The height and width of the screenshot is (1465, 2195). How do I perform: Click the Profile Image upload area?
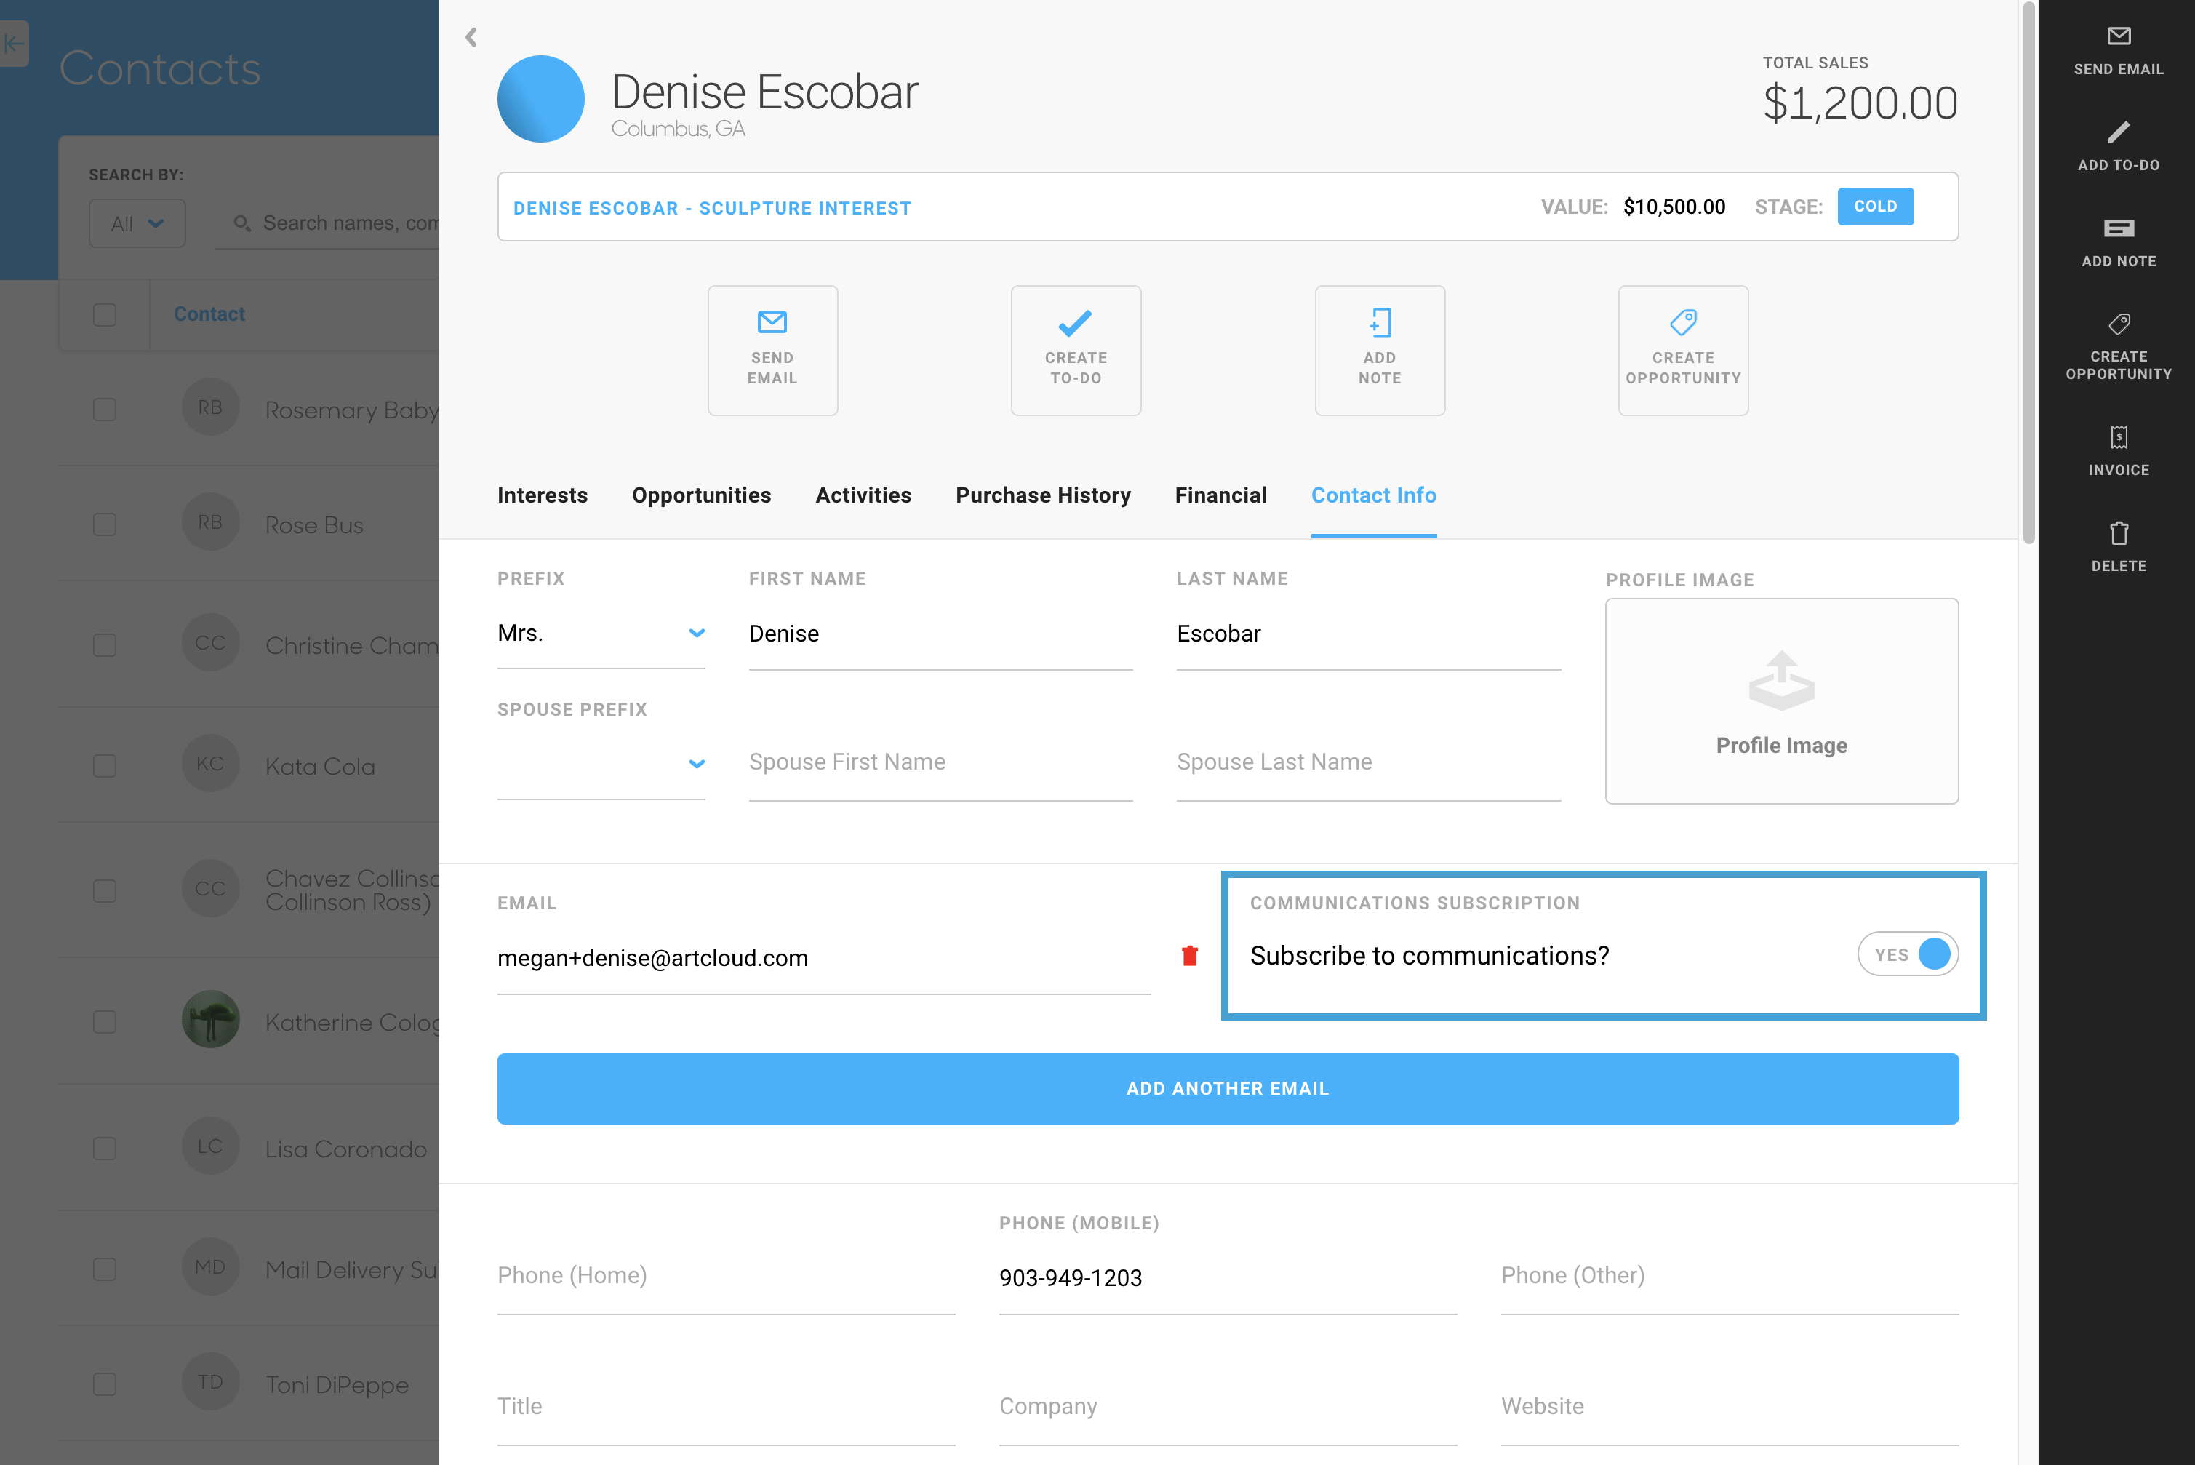pyautogui.click(x=1781, y=700)
